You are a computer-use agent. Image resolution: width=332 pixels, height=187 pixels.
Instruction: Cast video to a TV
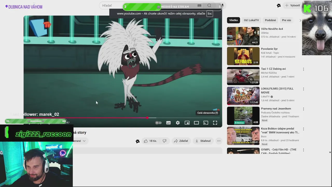tap(206, 123)
